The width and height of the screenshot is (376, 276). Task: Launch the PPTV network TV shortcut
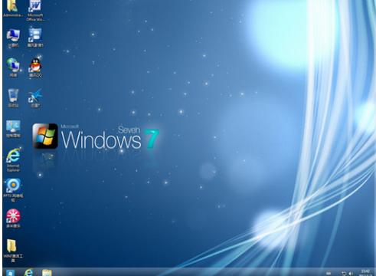click(x=13, y=190)
